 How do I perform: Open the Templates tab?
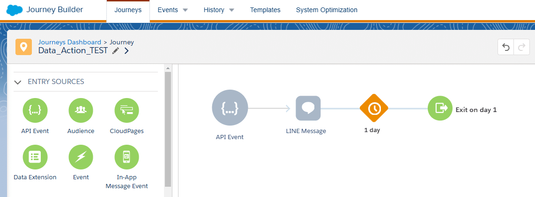[265, 10]
